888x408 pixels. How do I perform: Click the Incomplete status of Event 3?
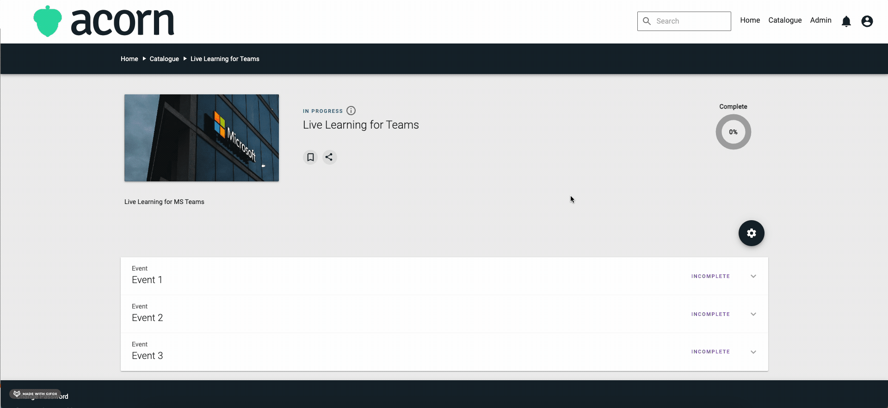point(711,352)
